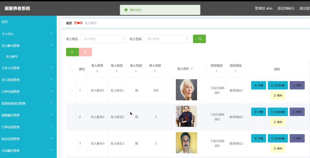Click 删除 button for 老人账号1 row
Image resolution: width=310 pixels, height=158 pixels.
click(x=278, y=95)
